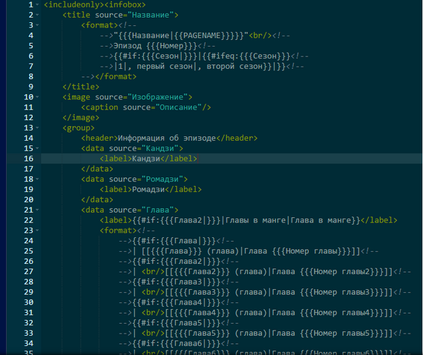The image size is (423, 355).
Task: Click line number 16 in the gutter
Action: click(x=29, y=159)
